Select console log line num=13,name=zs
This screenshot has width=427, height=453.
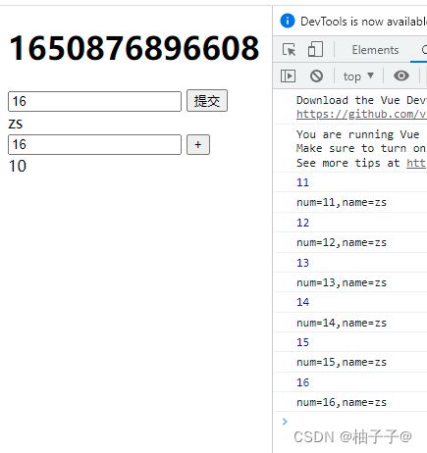coord(342,282)
